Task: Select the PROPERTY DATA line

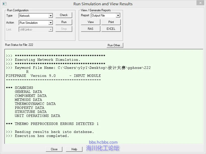Action: click(x=30, y=108)
